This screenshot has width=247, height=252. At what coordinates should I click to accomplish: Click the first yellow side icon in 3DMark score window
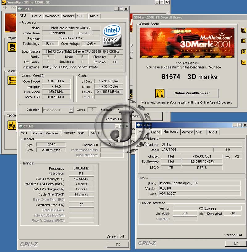(x=244, y=30)
